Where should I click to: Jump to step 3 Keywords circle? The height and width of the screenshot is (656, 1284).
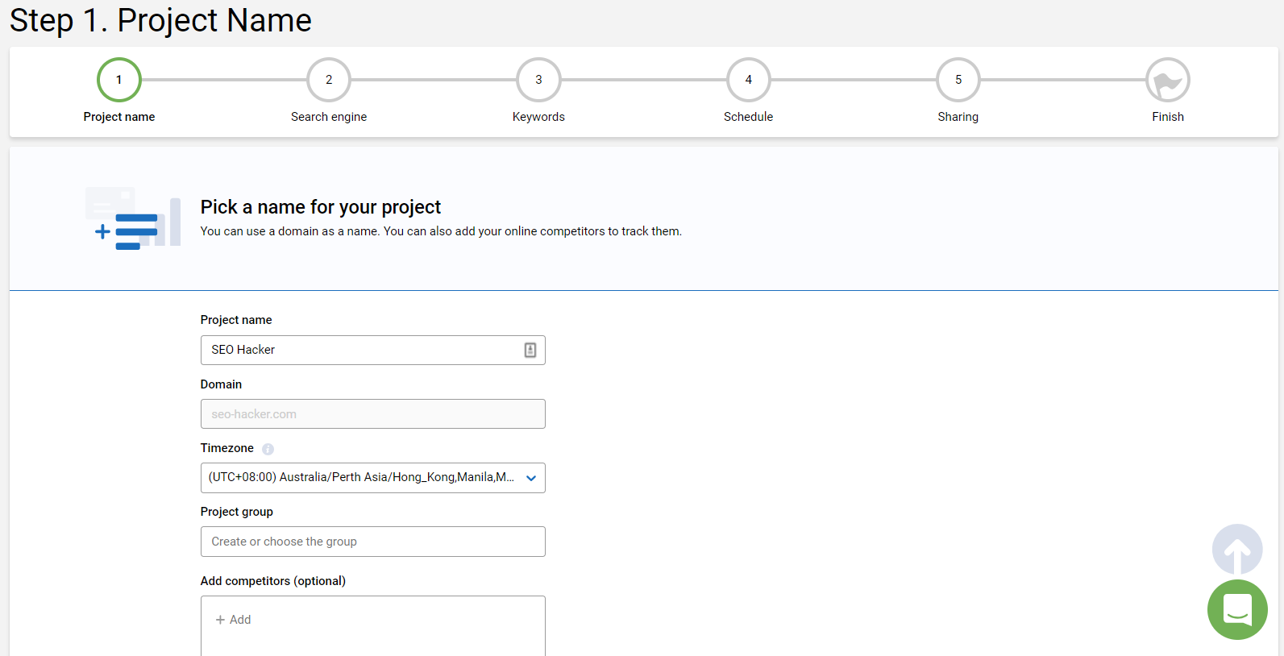(x=538, y=80)
